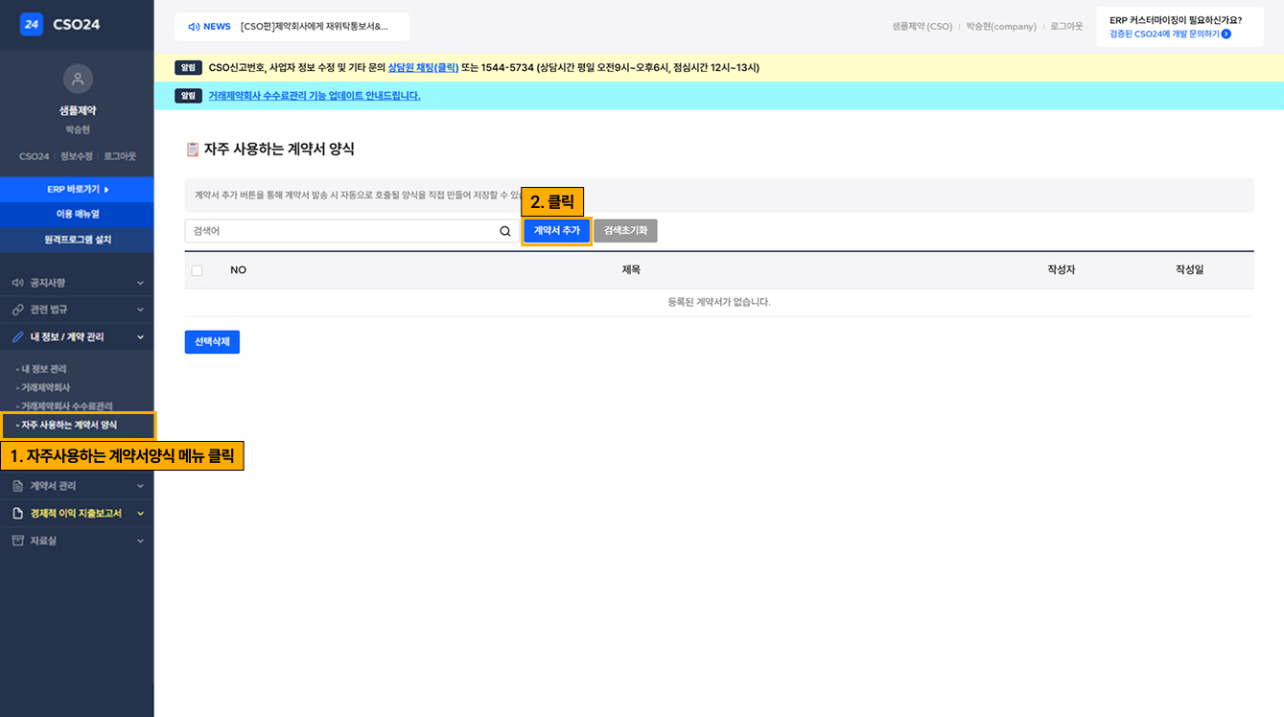Image resolution: width=1284 pixels, height=717 pixels.
Task: Click the NEWS speaker icon
Action: 193,27
